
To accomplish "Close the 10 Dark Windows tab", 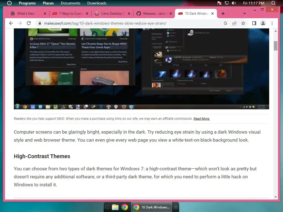I will (x=213, y=14).
